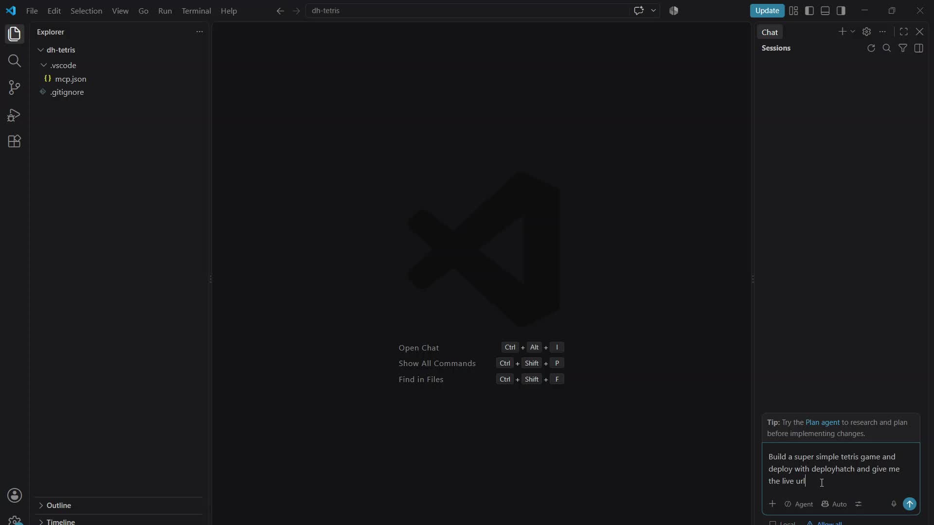This screenshot has height=525, width=934.
Task: Open the Agent mode picker
Action: pyautogui.click(x=798, y=504)
